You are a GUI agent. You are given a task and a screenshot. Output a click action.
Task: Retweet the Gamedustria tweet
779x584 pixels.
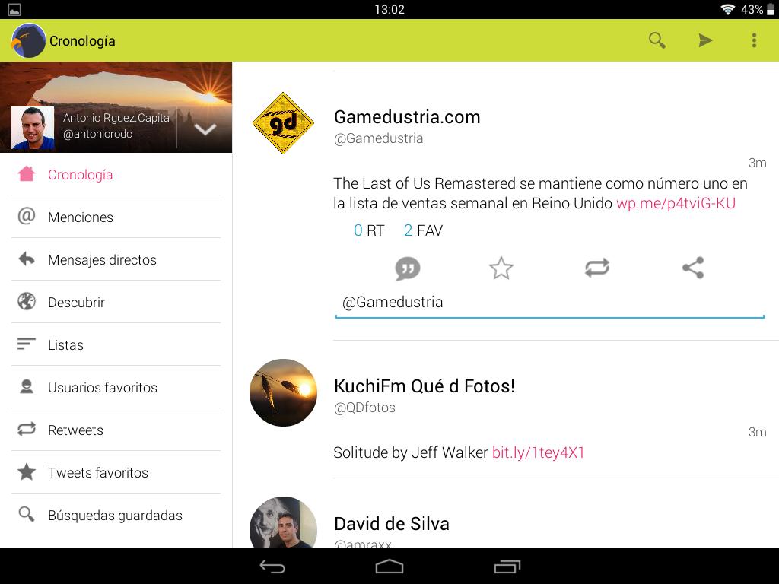pyautogui.click(x=596, y=268)
